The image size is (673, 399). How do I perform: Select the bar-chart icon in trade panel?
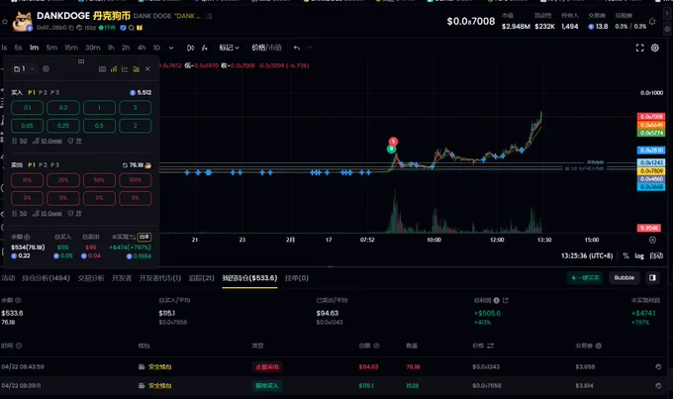click(x=114, y=68)
